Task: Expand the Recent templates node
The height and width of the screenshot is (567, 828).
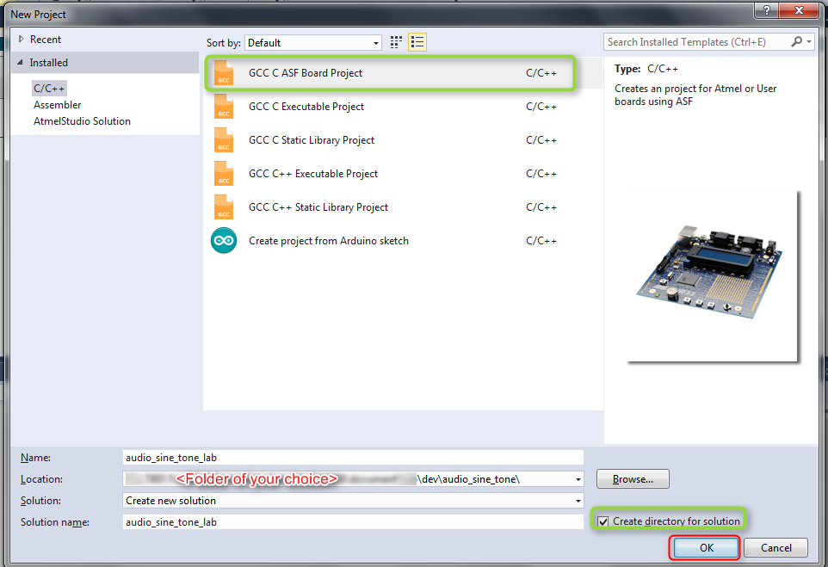Action: tap(21, 40)
